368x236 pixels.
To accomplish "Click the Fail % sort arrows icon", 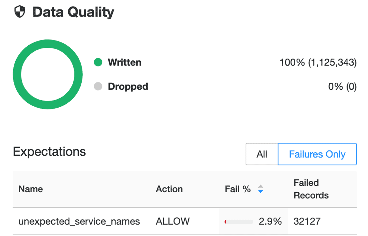I will 260,189.
